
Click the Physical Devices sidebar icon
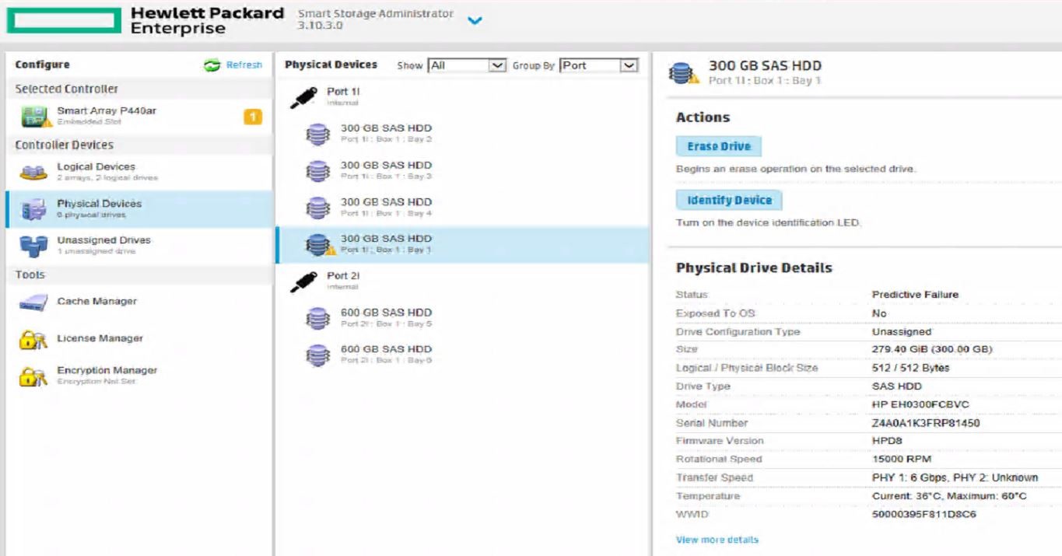(x=33, y=210)
